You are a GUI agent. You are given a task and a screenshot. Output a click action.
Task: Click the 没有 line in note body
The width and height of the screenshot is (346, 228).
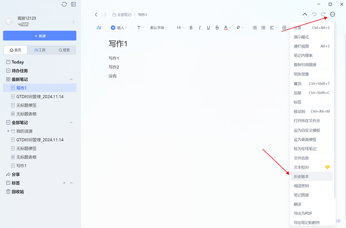click(112, 76)
